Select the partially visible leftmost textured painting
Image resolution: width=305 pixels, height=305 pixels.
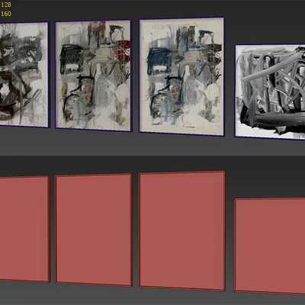tap(24, 75)
